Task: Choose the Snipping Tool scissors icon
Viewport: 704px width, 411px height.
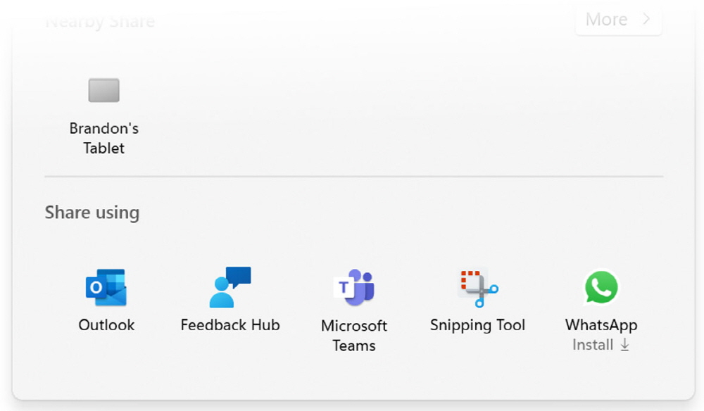Action: click(x=478, y=287)
